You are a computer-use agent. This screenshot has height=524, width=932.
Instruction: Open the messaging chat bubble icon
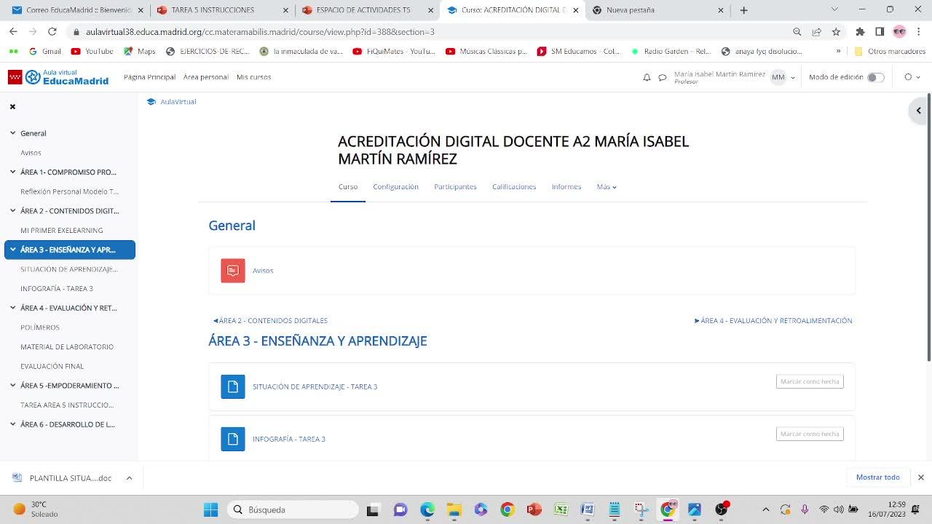(x=663, y=77)
